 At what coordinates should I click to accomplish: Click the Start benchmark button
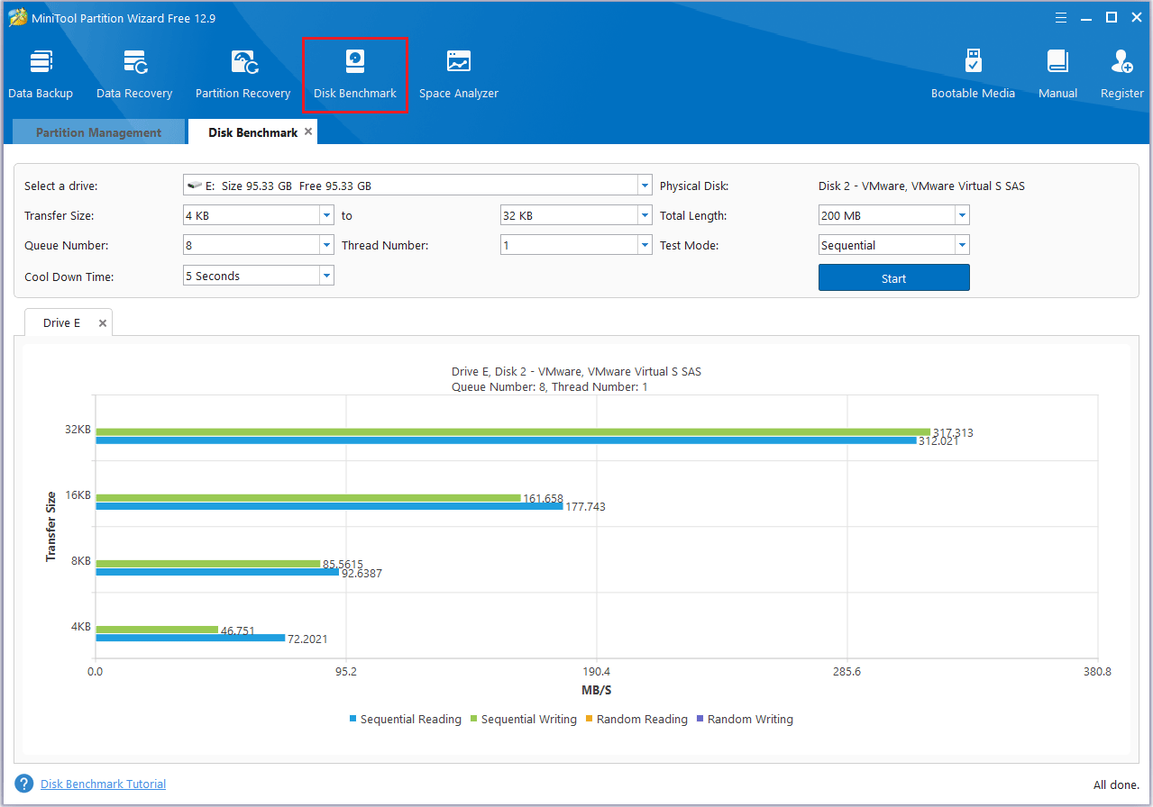[893, 277]
